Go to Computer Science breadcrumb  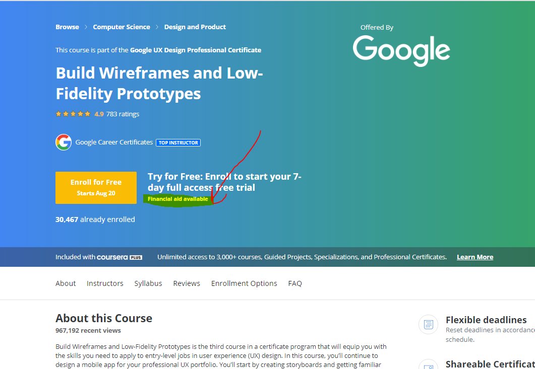[x=122, y=27]
